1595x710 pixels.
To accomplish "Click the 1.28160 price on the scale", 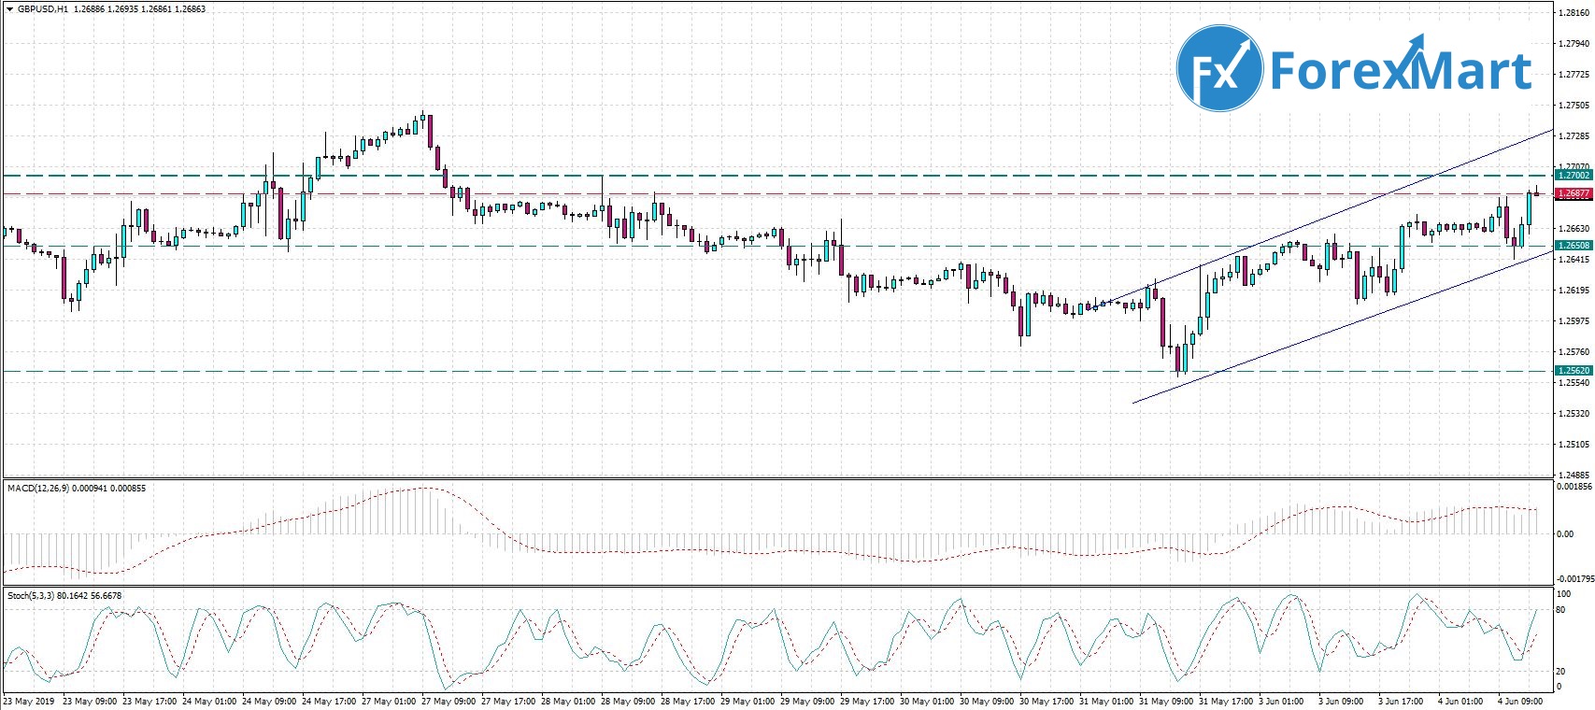I will [1574, 13].
